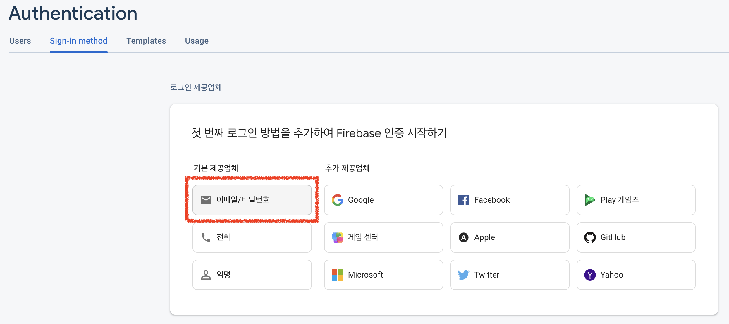
Task: Click the GitHub octocat icon
Action: click(x=590, y=237)
